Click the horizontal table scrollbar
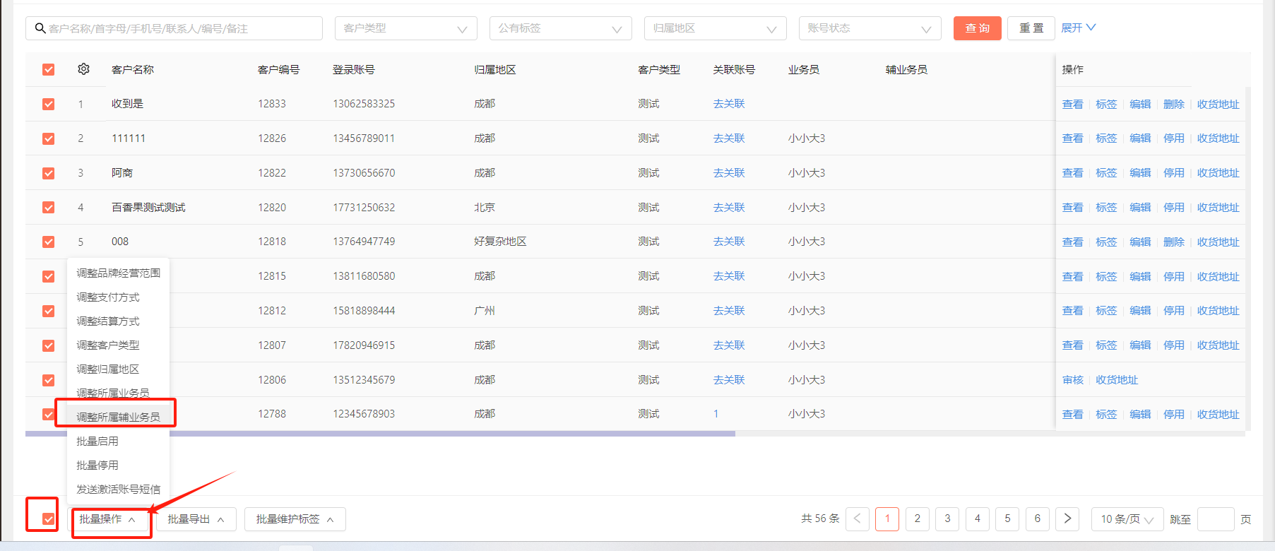The height and width of the screenshot is (551, 1275). coord(380,434)
